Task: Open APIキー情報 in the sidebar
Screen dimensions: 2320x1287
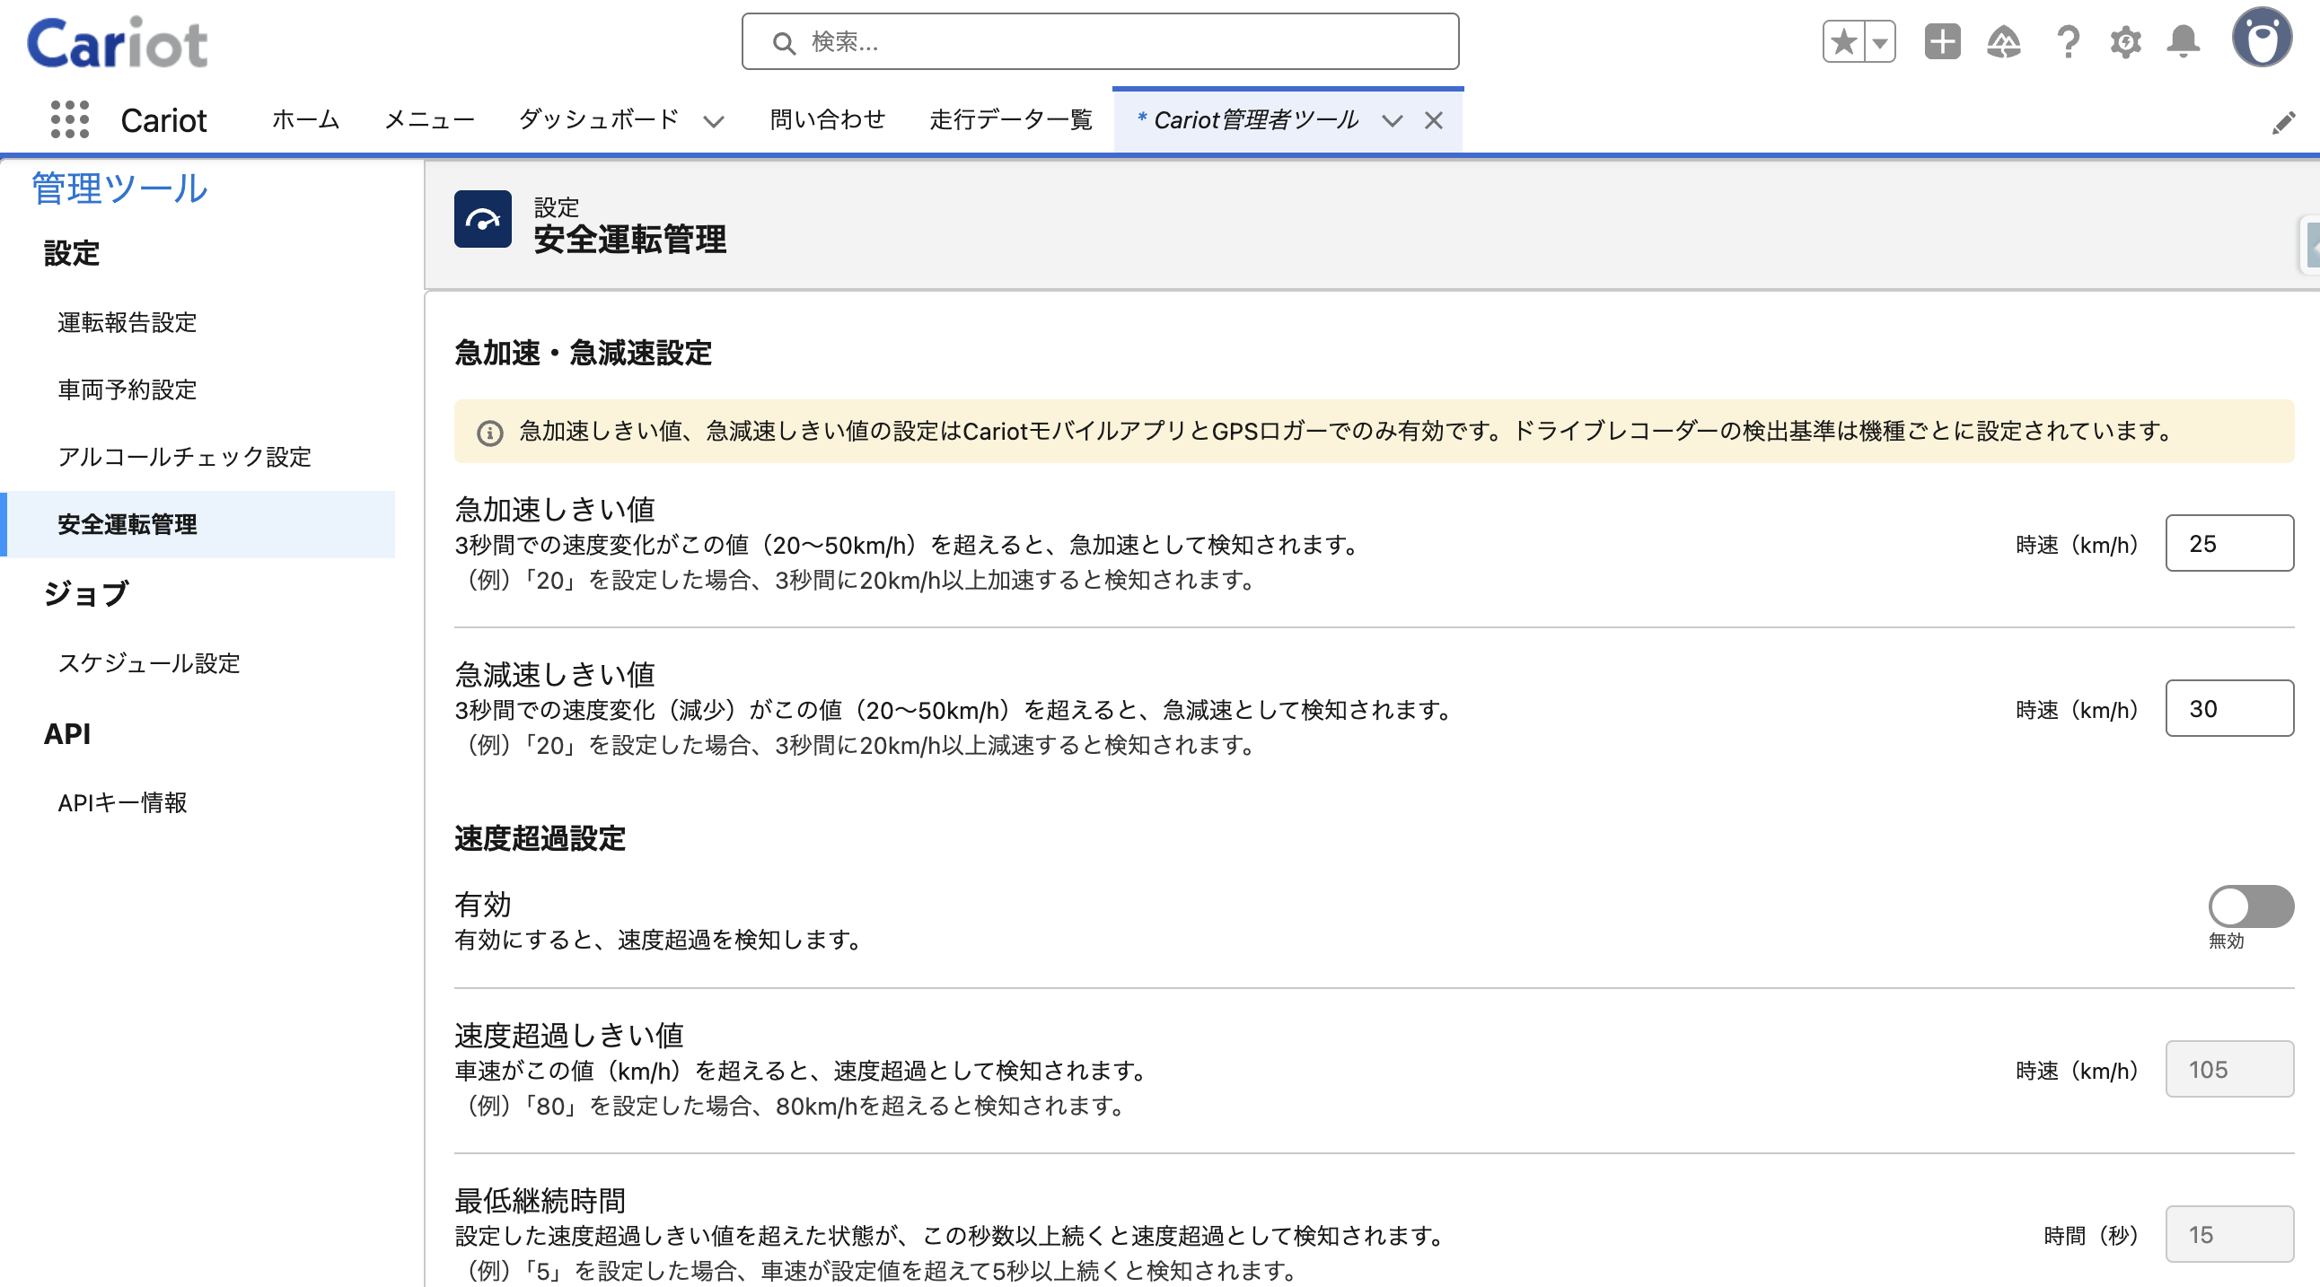Action: (122, 802)
